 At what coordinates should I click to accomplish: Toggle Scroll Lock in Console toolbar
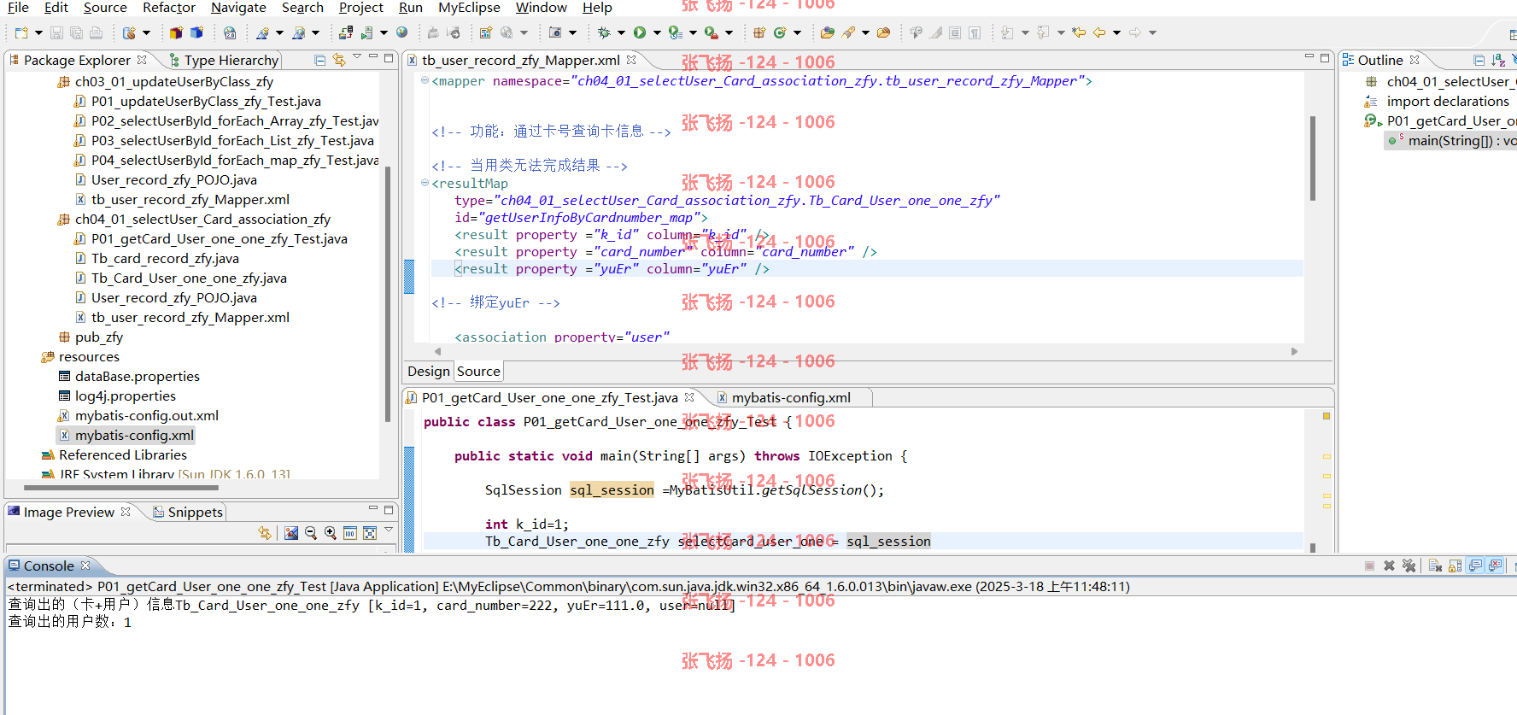pyautogui.click(x=1455, y=566)
